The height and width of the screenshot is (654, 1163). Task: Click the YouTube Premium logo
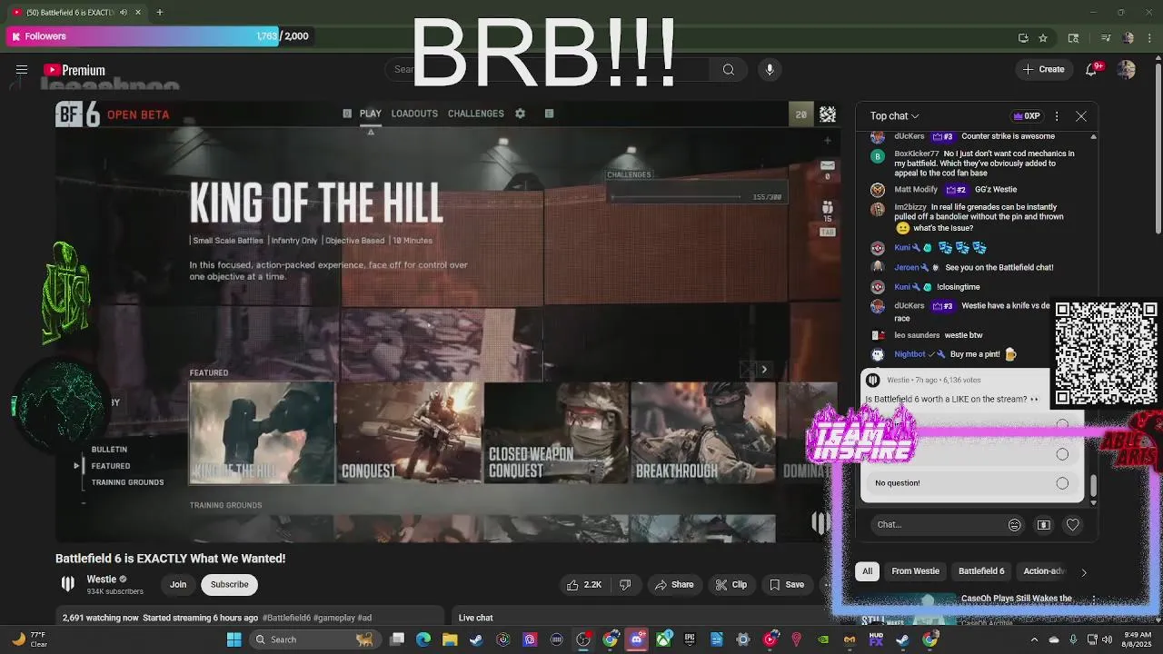(75, 70)
